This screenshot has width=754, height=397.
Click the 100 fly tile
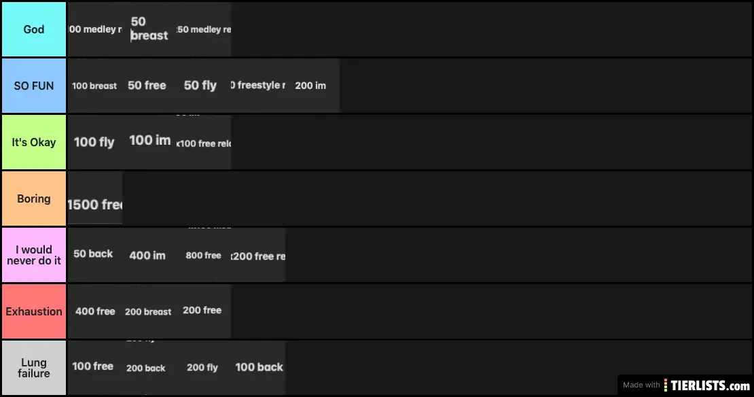click(x=94, y=142)
